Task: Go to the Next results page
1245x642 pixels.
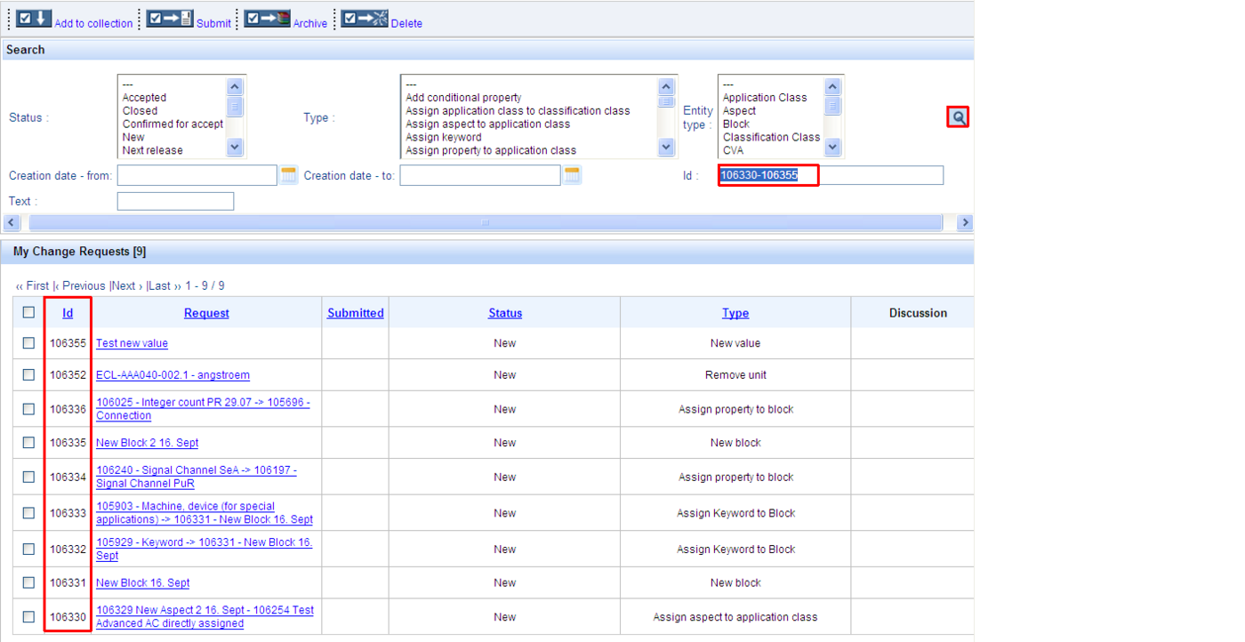Action: coord(124,285)
